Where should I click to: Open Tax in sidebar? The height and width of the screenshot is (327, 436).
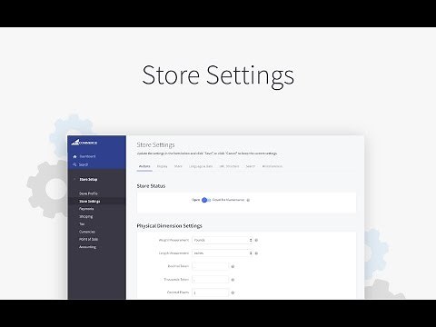pos(82,224)
